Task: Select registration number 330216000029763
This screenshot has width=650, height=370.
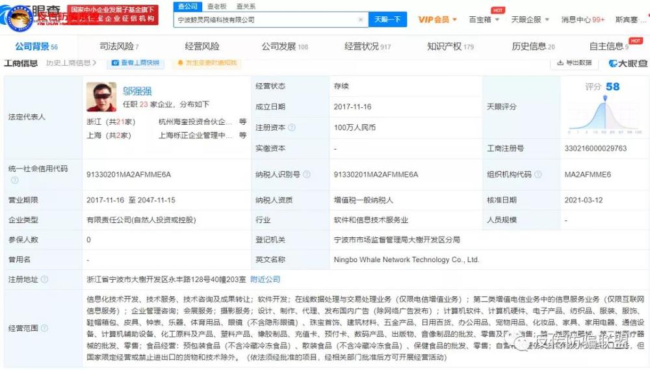Action: pos(595,148)
